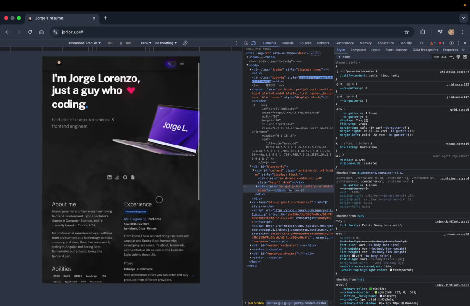Toggle rendering emulations paintbrush icon
Image resolution: width=470 pixels, height=306 pixels.
click(458, 57)
